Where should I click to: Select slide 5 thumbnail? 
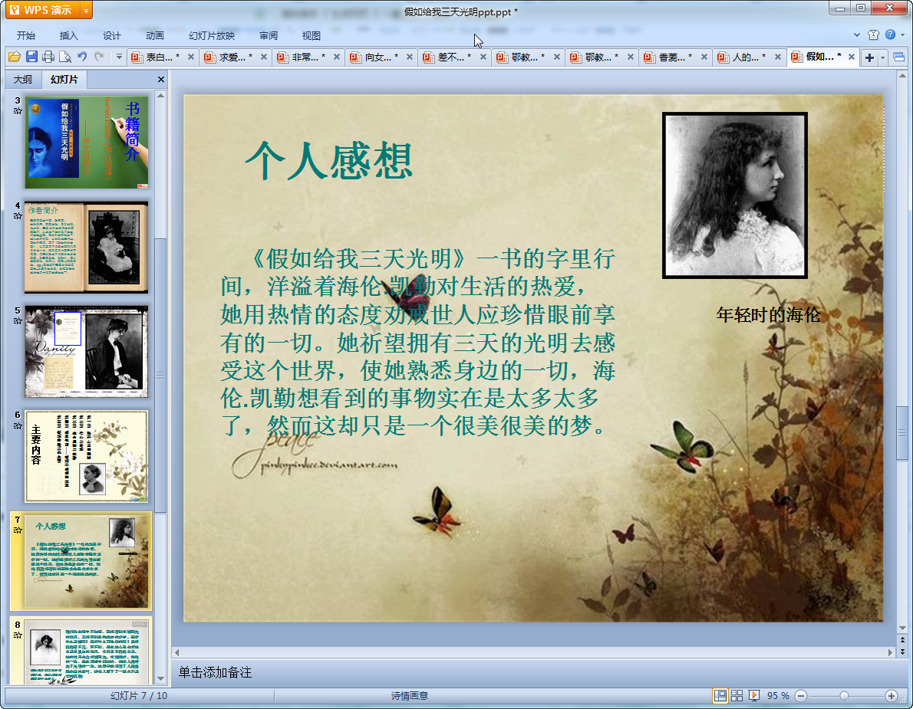pos(86,352)
